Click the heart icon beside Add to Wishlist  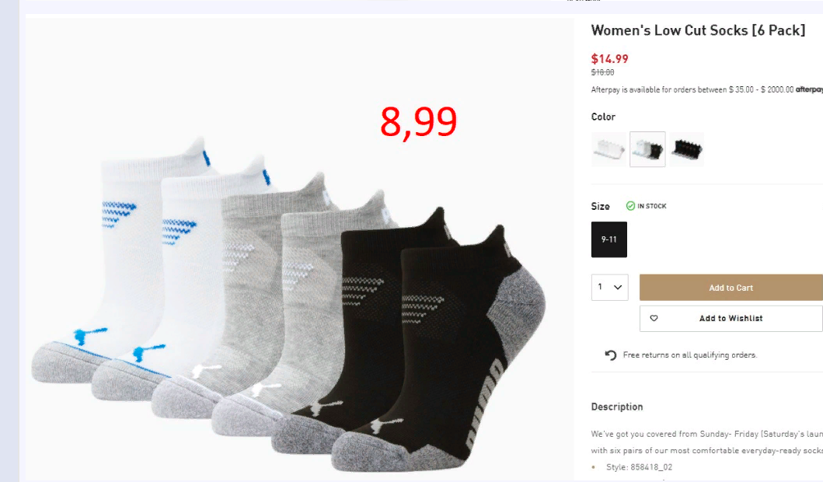(654, 318)
